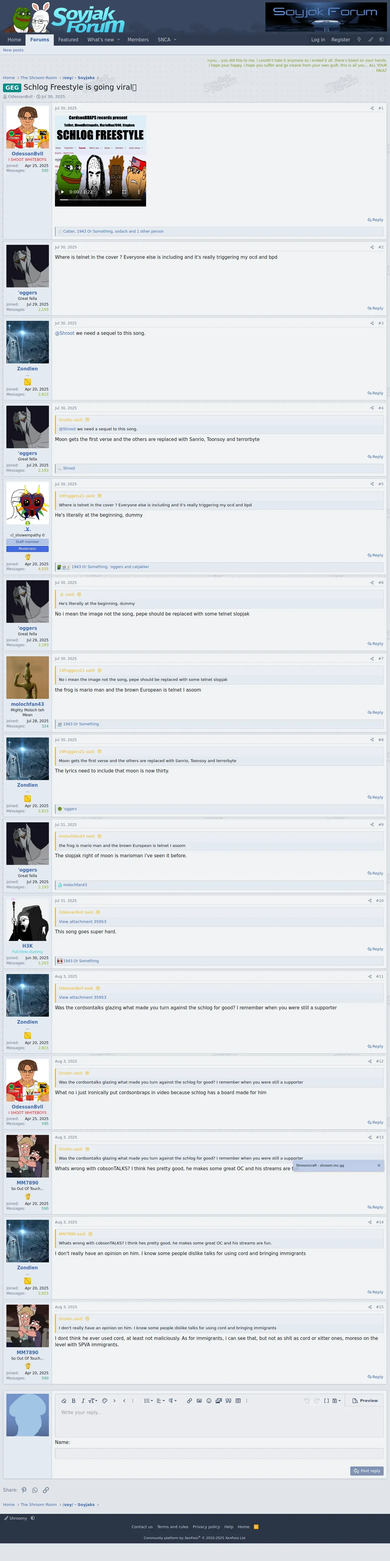Screen dimensions: 390x1561
Task: Open the list options dropdown
Action: [148, 1400]
